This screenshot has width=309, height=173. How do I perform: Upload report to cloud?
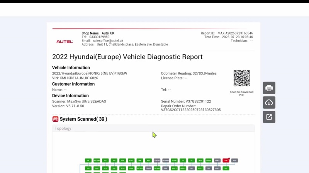tap(269, 102)
